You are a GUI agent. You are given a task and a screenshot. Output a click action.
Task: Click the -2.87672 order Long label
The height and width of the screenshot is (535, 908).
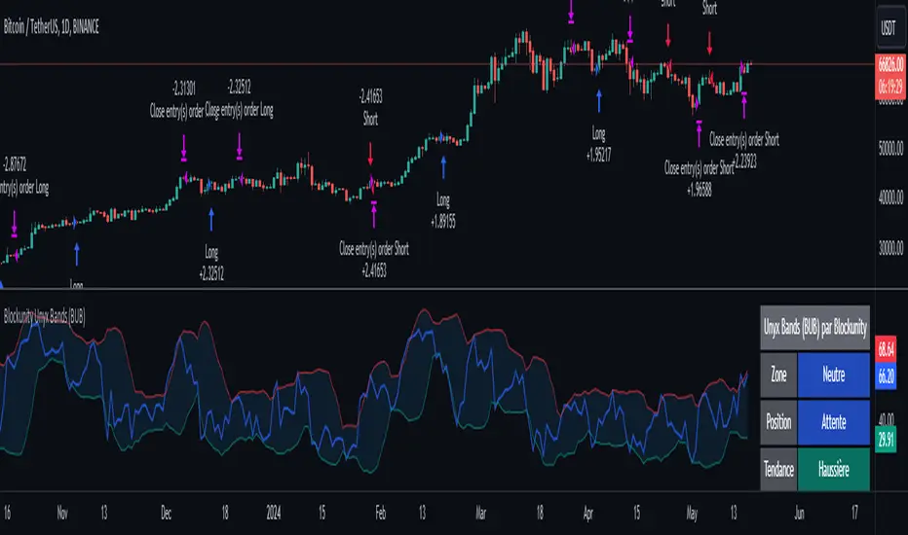coord(24,175)
